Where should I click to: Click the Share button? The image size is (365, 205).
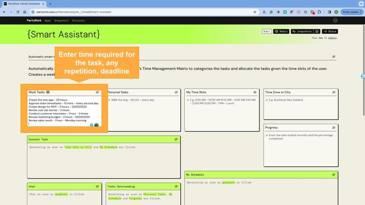(x=330, y=31)
